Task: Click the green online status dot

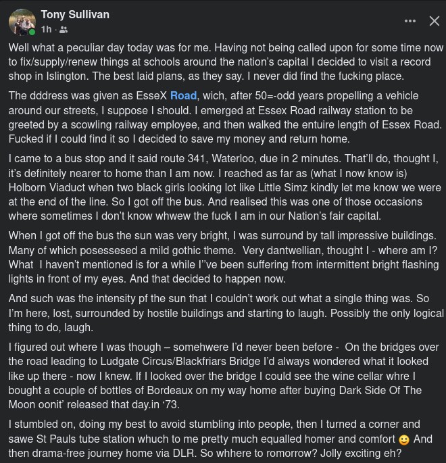Action: pyautogui.click(x=32, y=32)
